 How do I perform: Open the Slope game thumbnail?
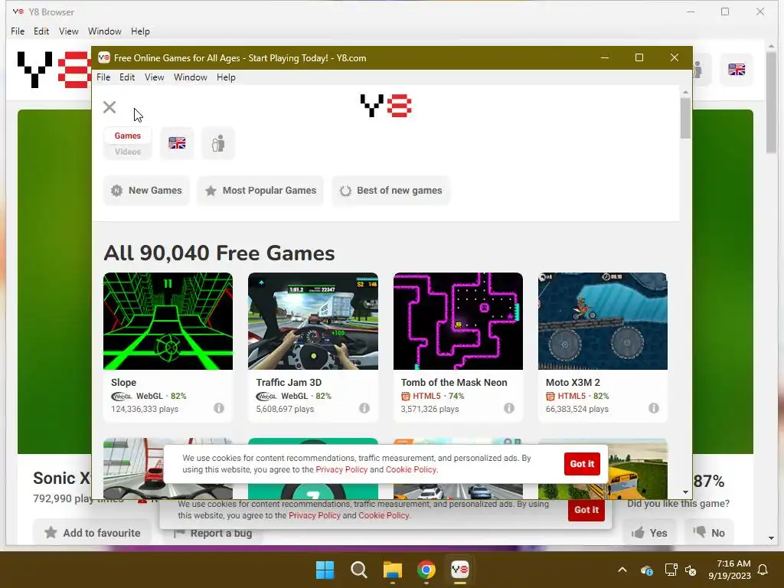(168, 321)
